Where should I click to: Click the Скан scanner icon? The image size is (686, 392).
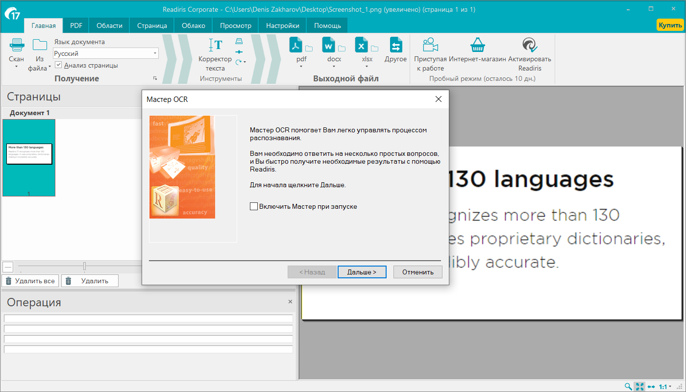(x=17, y=45)
